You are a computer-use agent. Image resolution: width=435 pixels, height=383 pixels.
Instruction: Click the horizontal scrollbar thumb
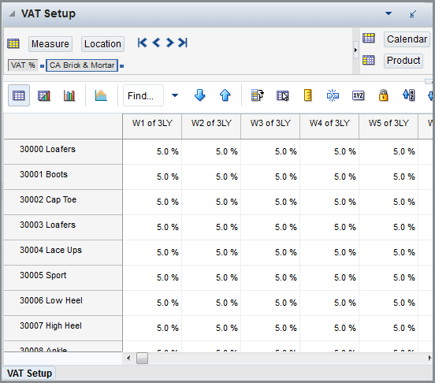pos(142,358)
